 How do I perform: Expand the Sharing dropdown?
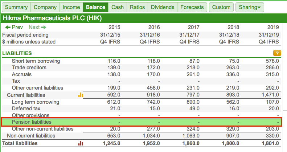[250, 7]
